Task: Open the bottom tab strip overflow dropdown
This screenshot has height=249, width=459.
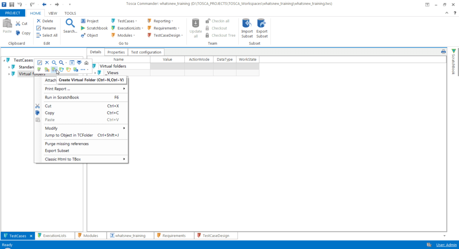Action: point(444,236)
